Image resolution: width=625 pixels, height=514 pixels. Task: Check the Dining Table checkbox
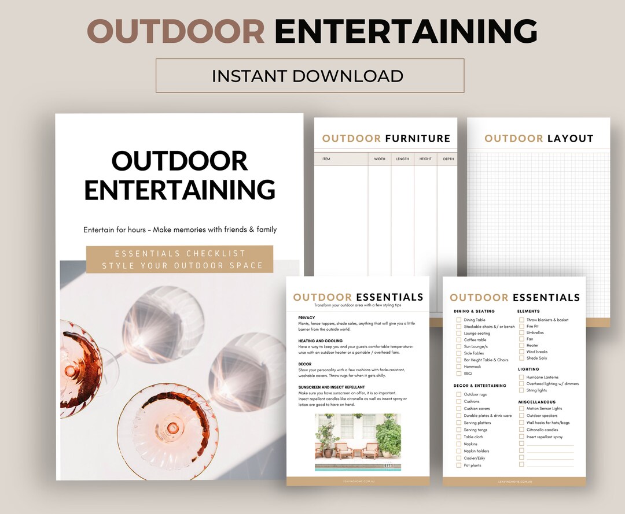tap(459, 320)
